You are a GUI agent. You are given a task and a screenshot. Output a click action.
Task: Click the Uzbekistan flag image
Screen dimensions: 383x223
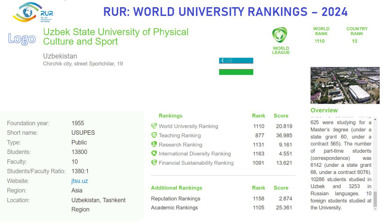[236, 66]
